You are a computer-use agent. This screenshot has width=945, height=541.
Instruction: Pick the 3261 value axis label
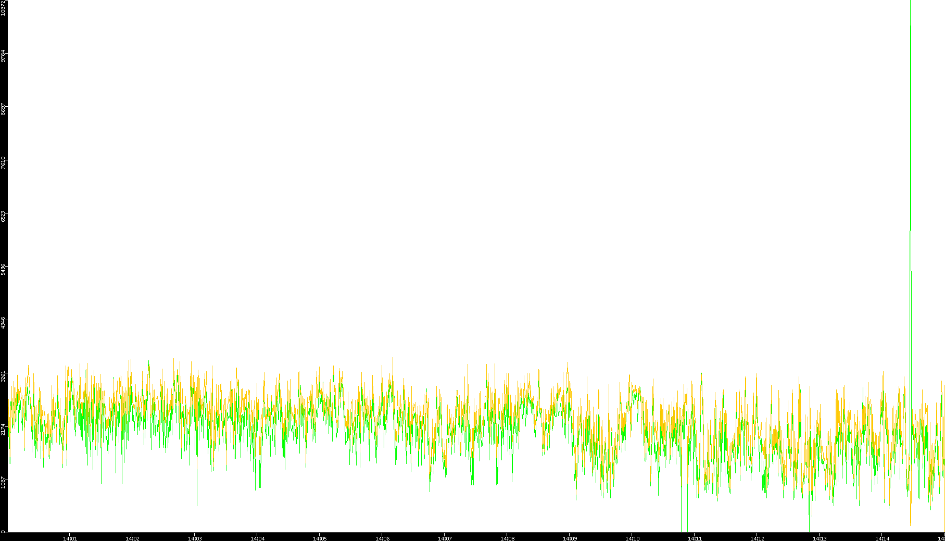[3, 377]
